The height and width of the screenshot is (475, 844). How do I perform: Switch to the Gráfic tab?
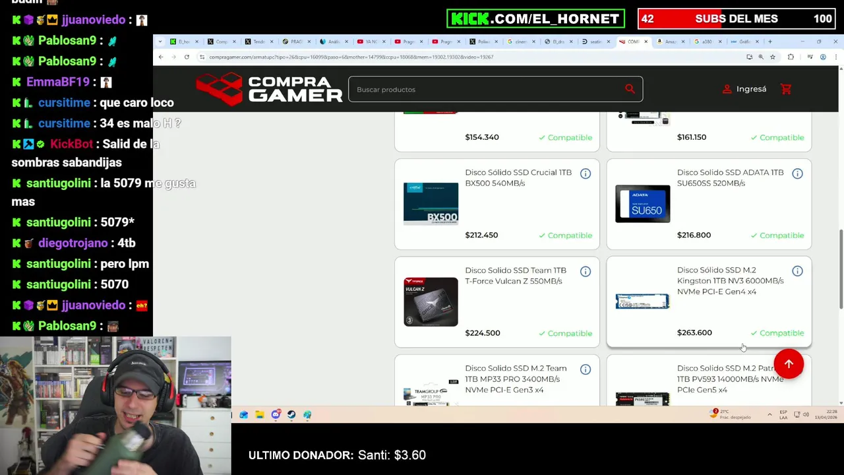(x=744, y=42)
